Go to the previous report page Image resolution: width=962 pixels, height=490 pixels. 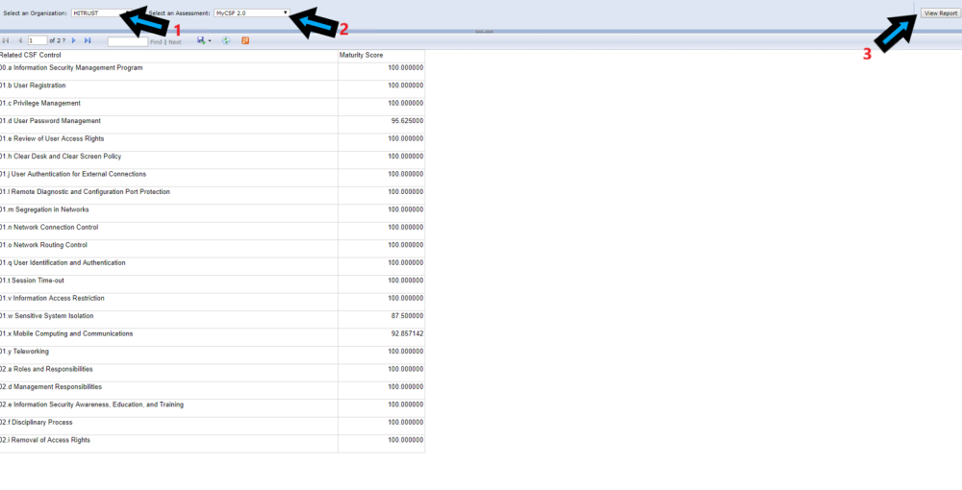coord(20,40)
